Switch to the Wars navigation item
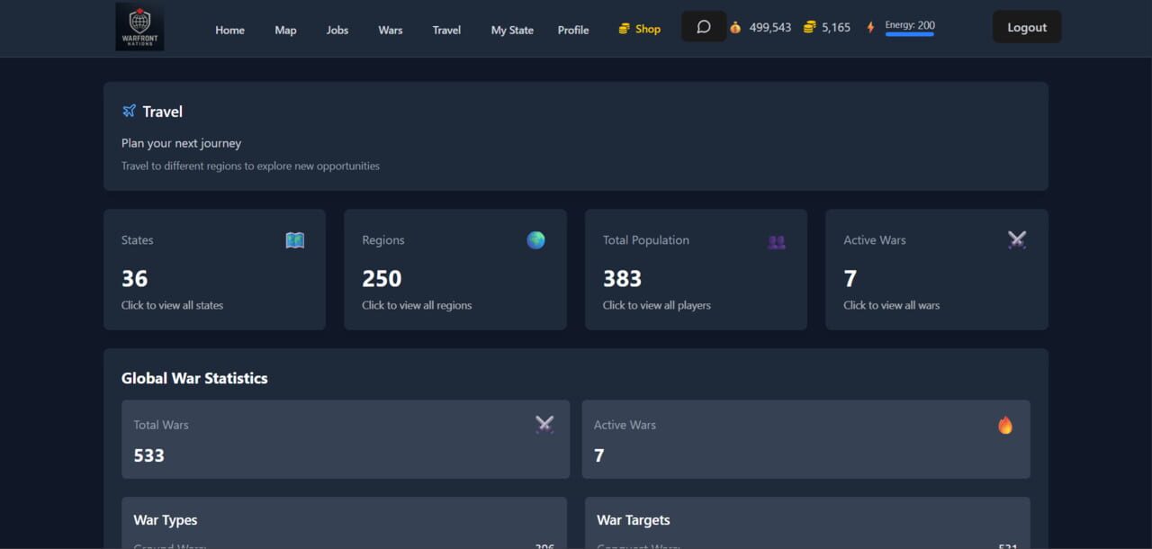1152x549 pixels. click(390, 30)
